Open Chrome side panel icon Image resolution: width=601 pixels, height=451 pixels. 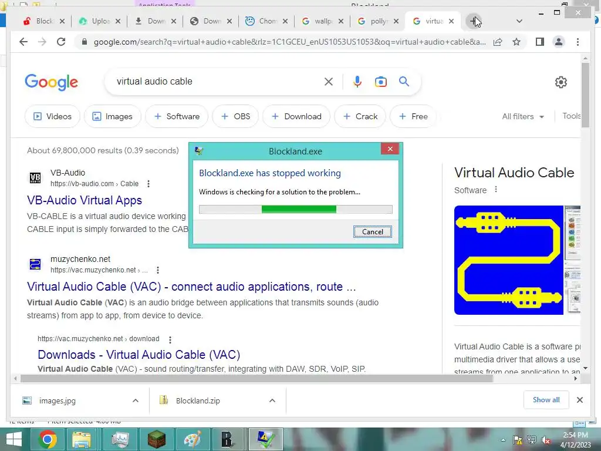point(540,42)
